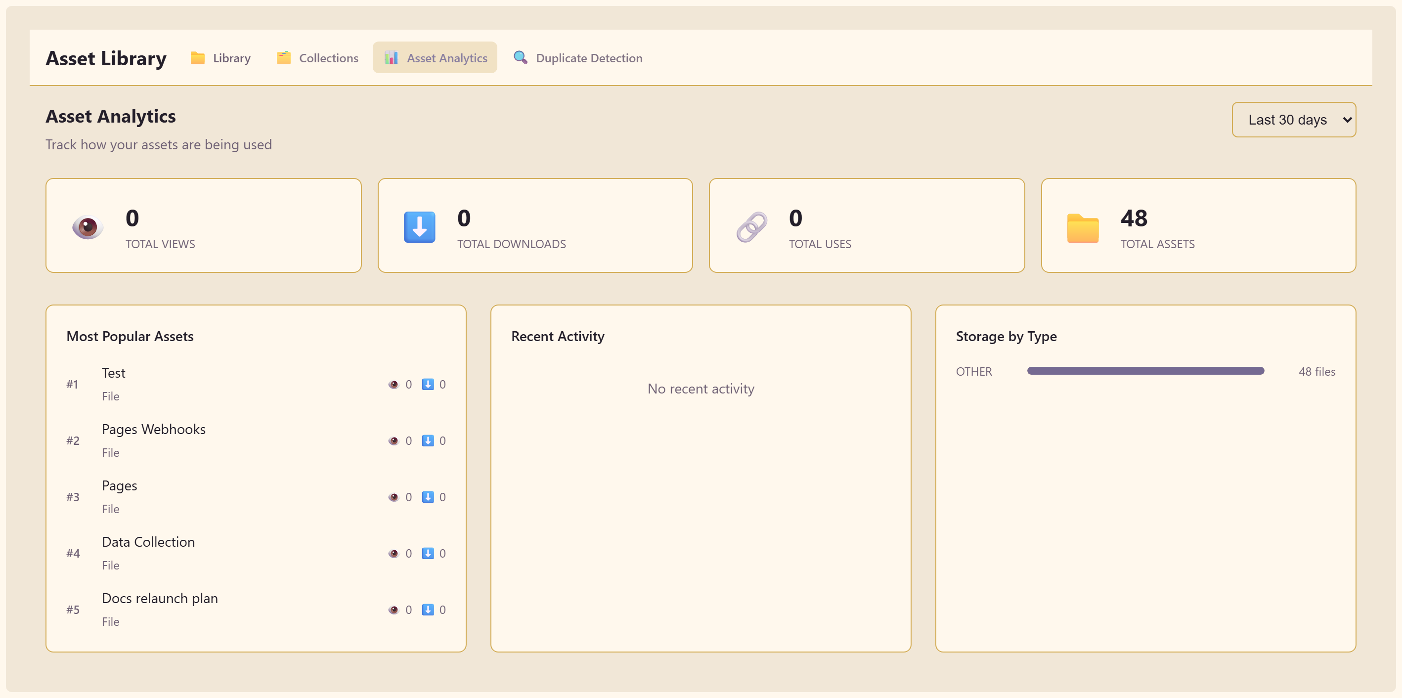The image size is (1402, 698).
Task: Click the OTHER storage progress bar
Action: tap(1145, 371)
